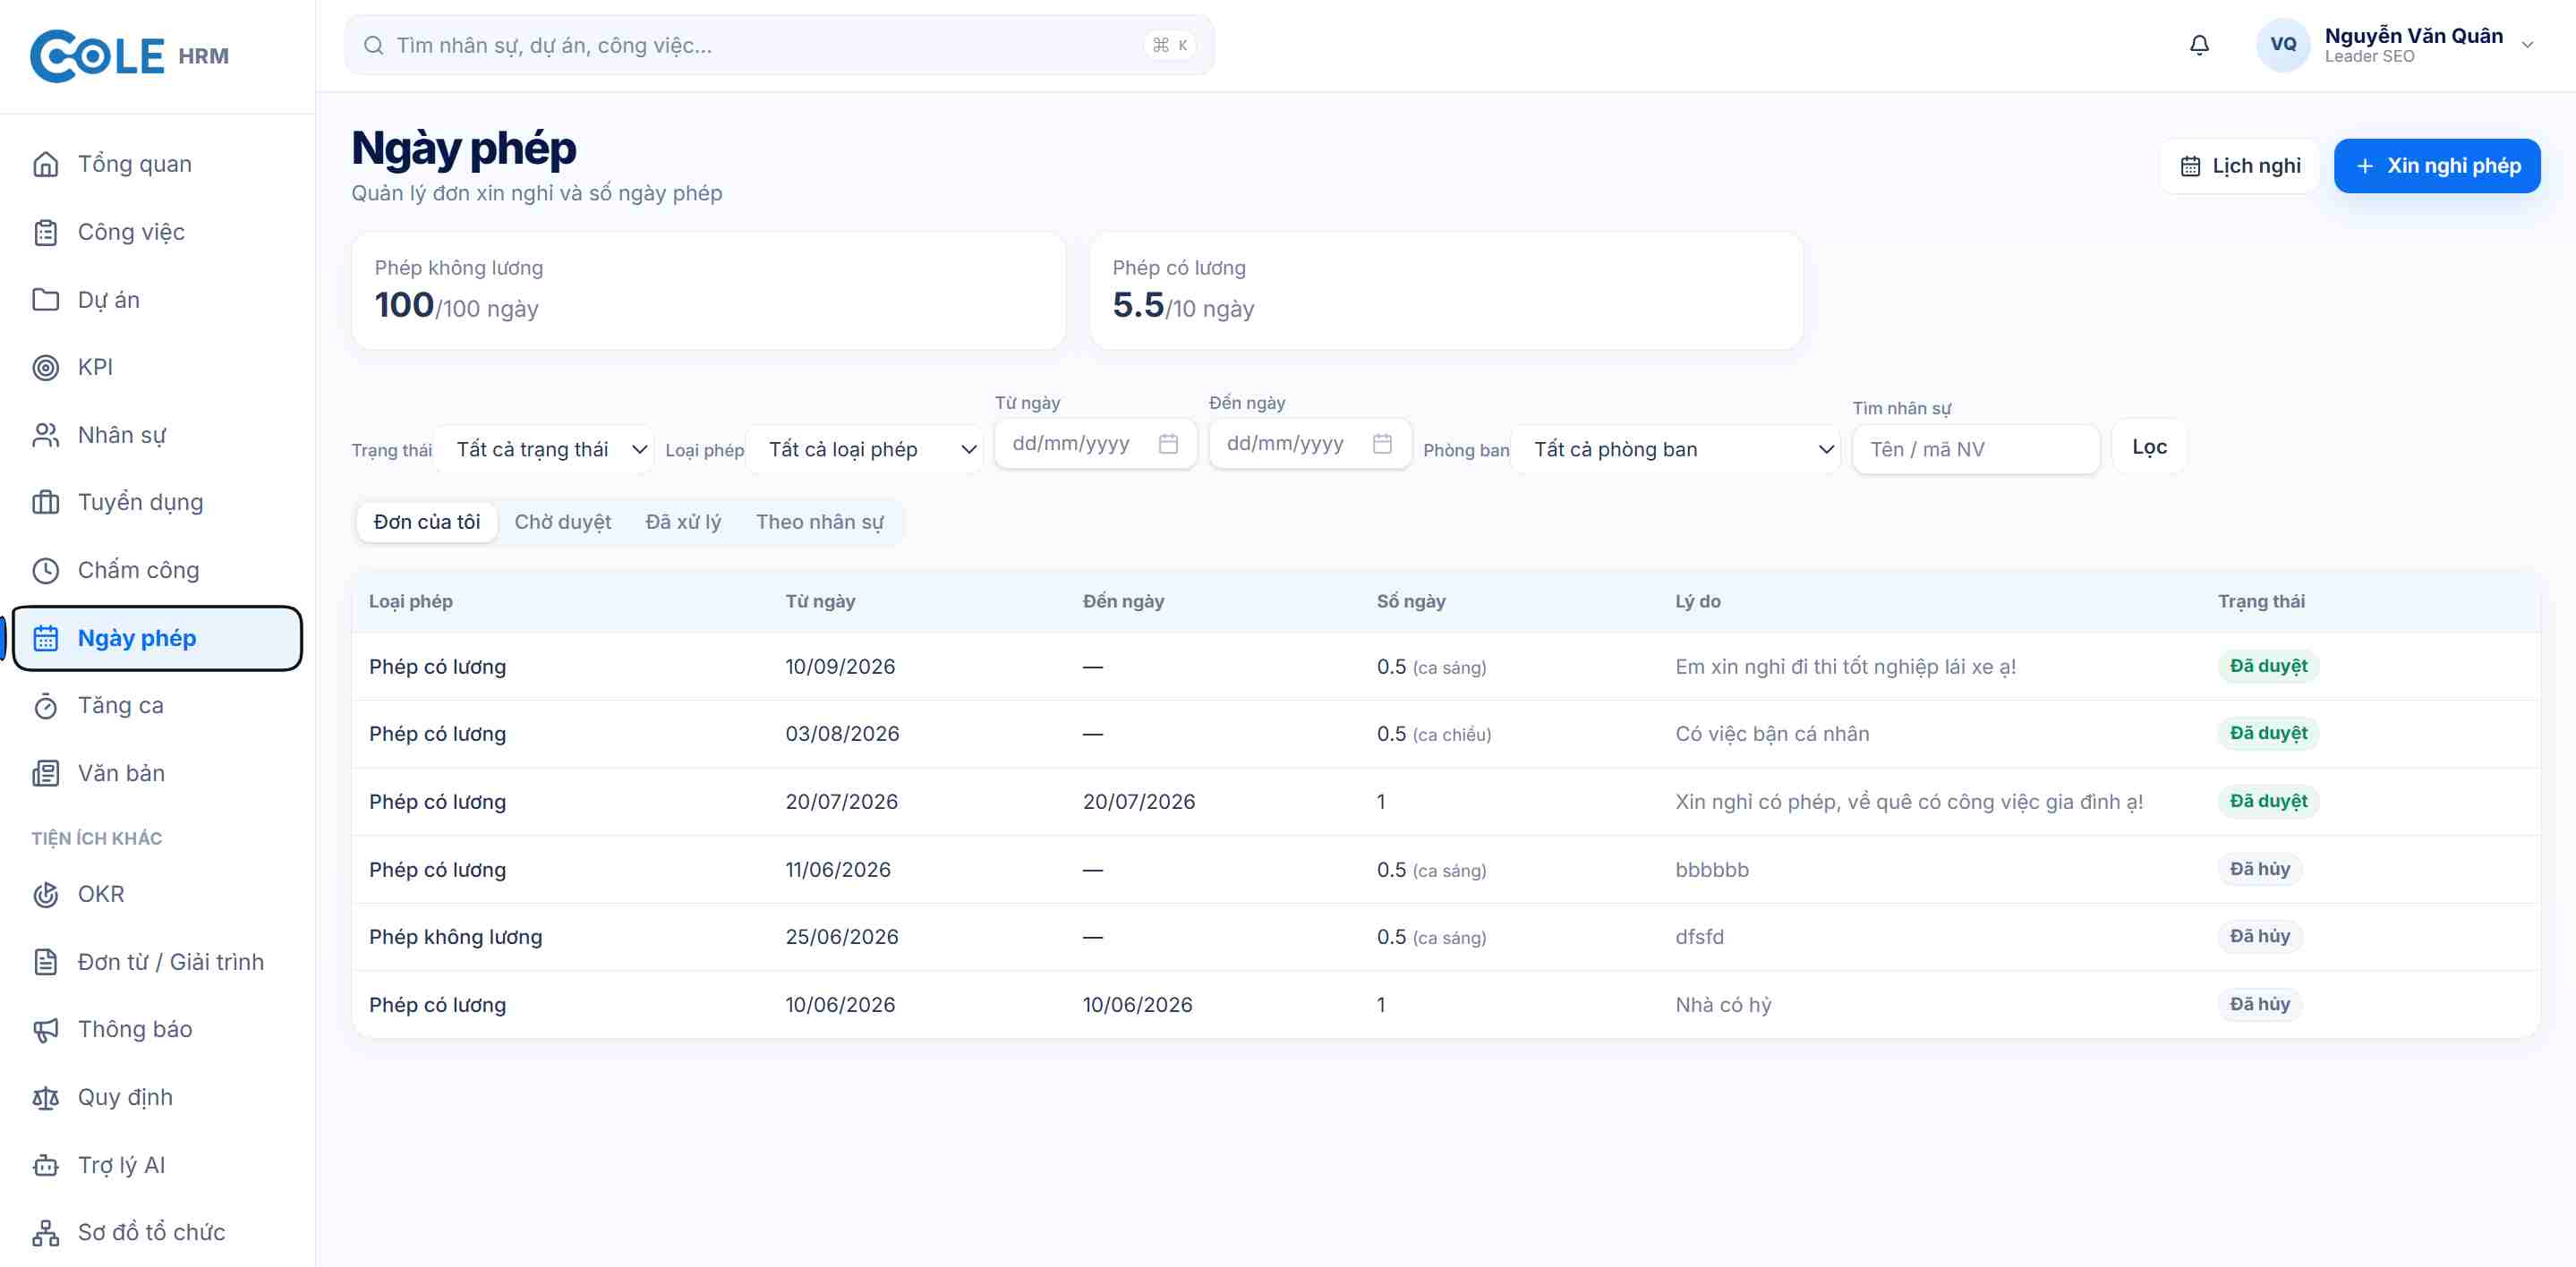
Task: Focus the global search field
Action: (x=779, y=45)
